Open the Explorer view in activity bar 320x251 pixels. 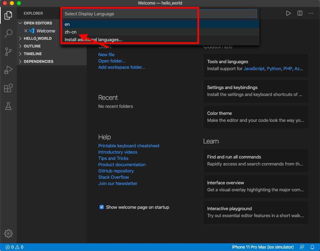(8, 15)
